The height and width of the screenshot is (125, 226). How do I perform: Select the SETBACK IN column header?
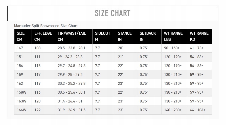coord(148,36)
